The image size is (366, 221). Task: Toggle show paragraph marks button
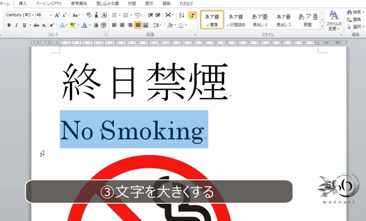pos(193,15)
